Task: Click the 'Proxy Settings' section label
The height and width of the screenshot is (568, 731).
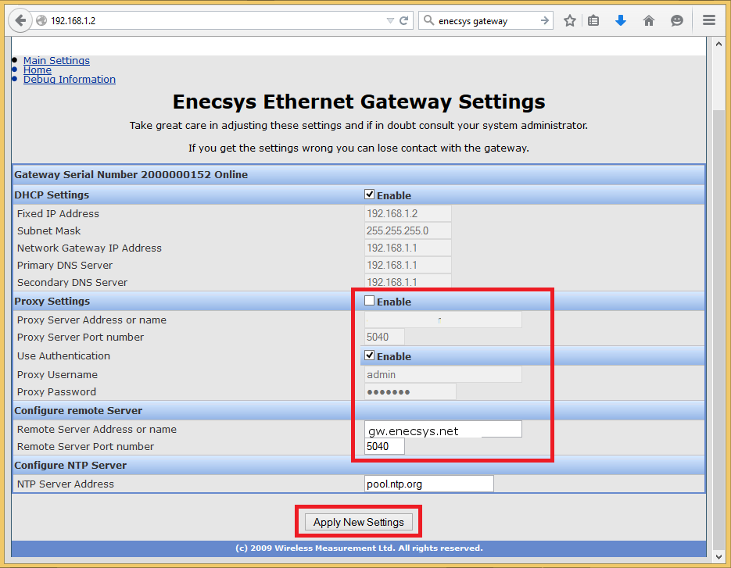Action: pos(52,301)
